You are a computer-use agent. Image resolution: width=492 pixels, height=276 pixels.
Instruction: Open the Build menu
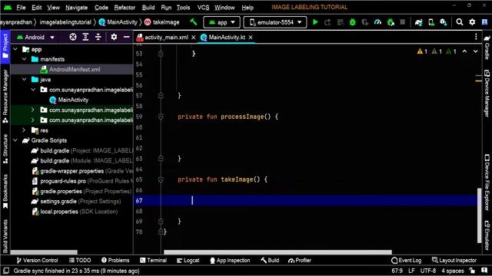[x=148, y=7]
